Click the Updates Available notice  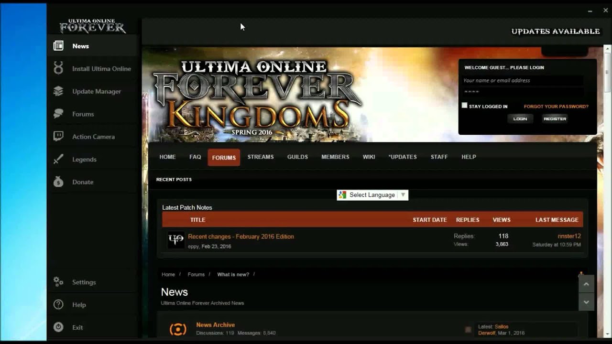pos(556,32)
